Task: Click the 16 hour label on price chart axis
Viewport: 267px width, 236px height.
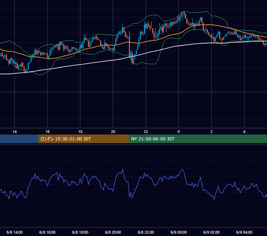Action: tap(48, 132)
